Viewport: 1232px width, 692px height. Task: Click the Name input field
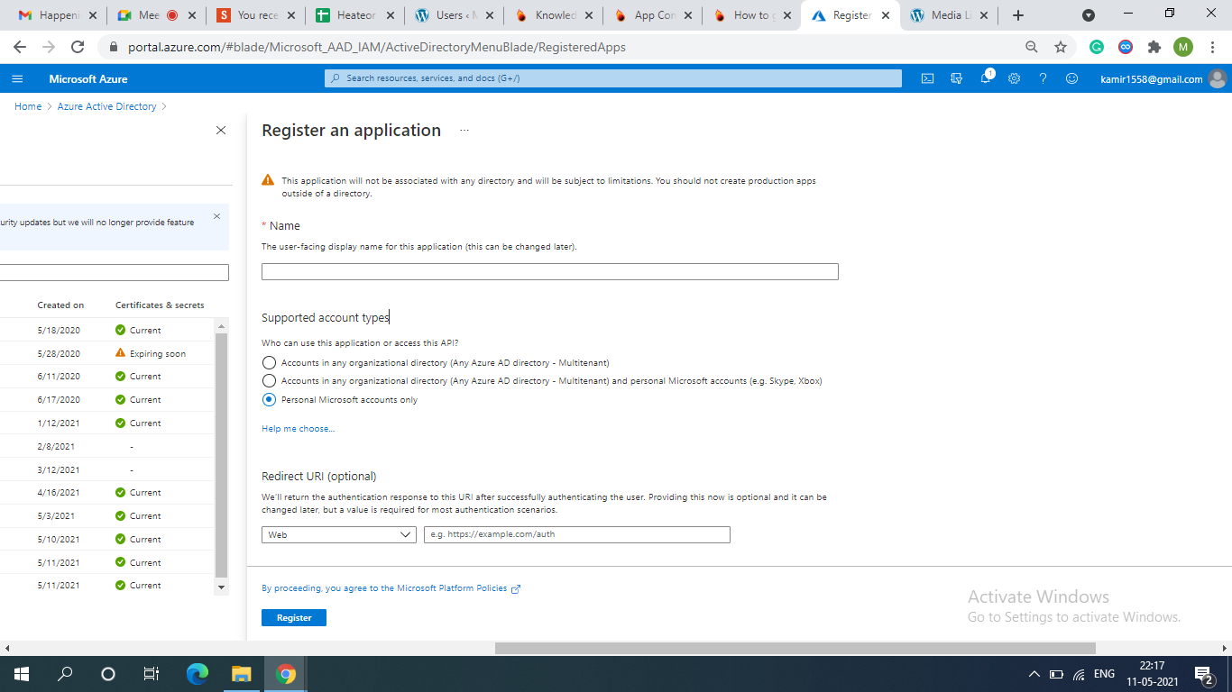click(x=549, y=272)
